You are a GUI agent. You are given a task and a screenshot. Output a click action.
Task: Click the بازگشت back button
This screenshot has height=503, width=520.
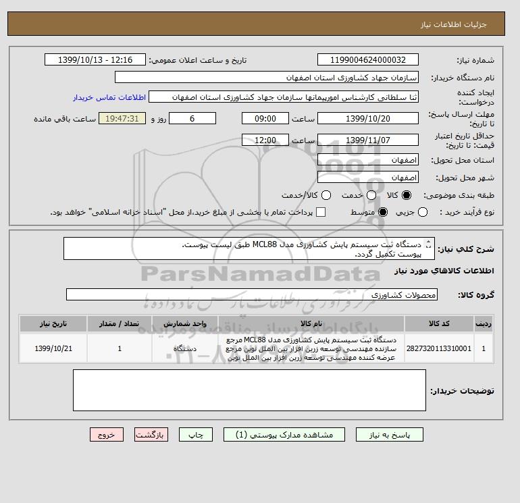tap(151, 434)
